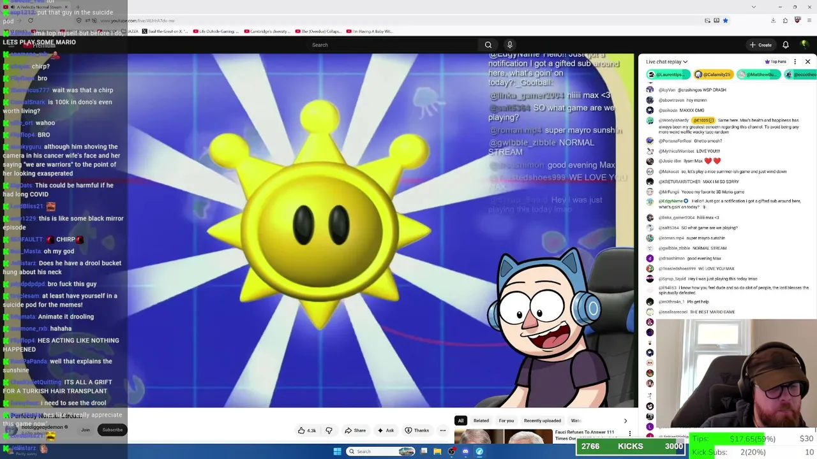Open the browser extensions puzzle icon
817x459 pixels.
coord(785,20)
